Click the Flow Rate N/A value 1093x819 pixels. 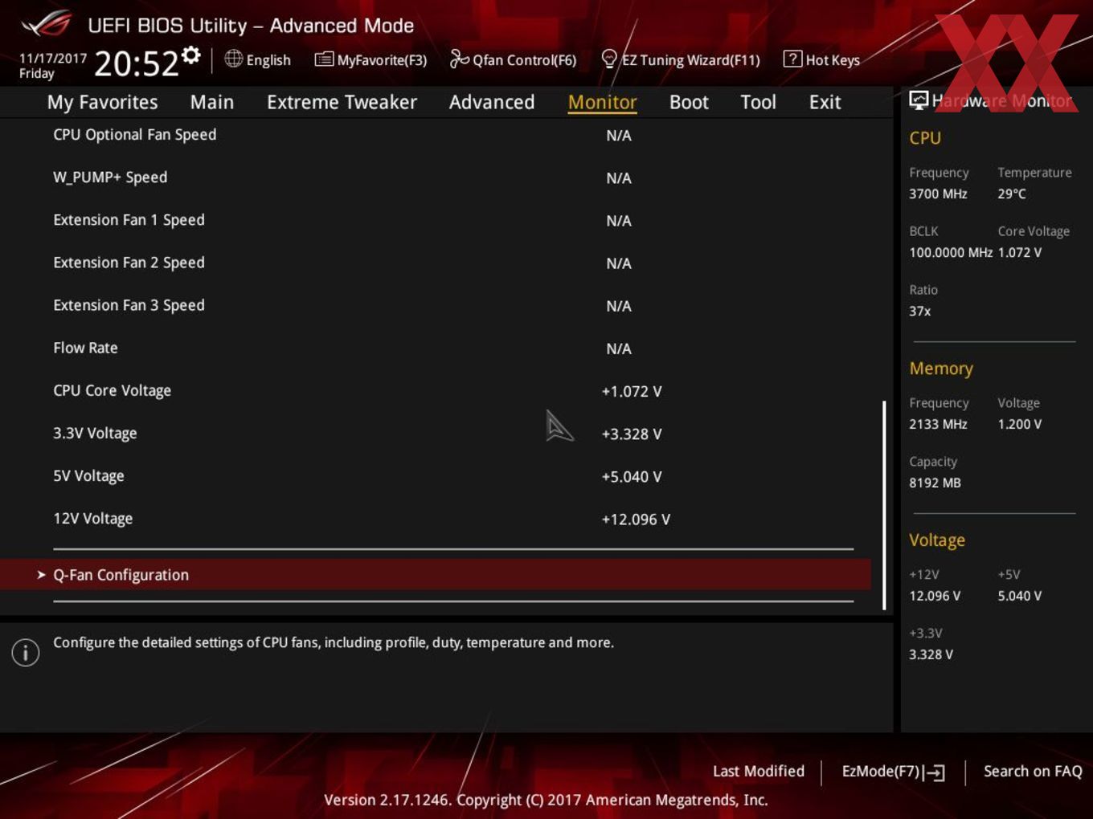pyautogui.click(x=619, y=348)
